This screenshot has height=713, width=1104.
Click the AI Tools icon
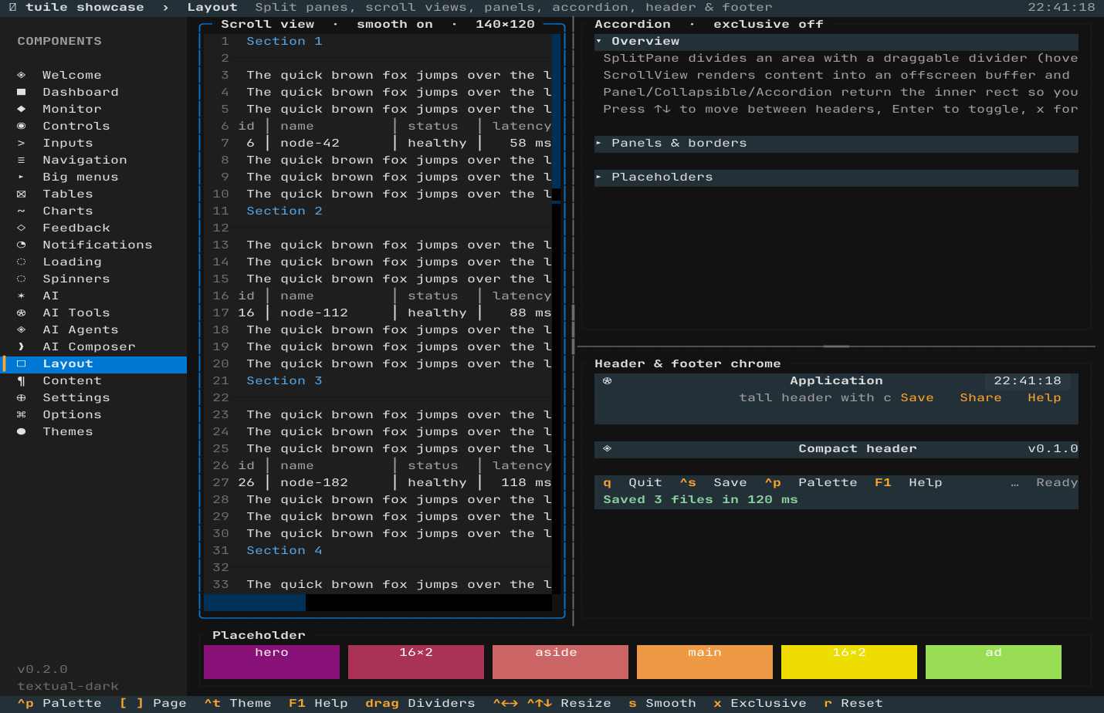click(22, 313)
